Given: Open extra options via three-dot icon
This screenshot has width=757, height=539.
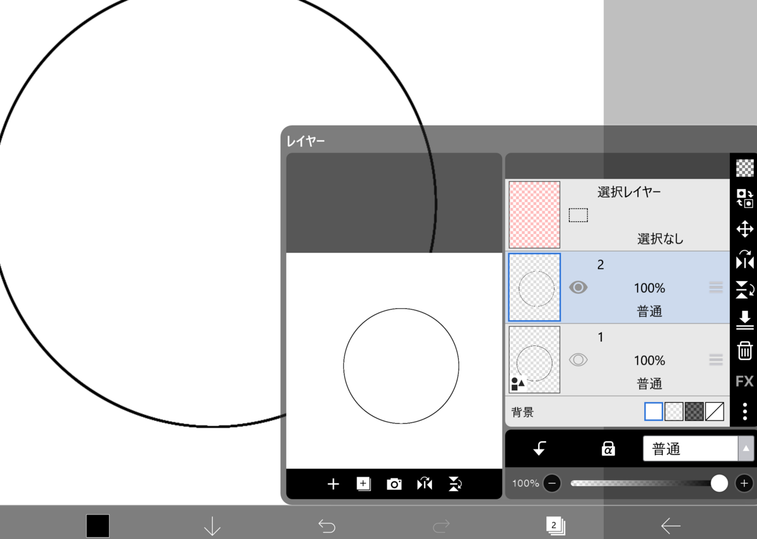Looking at the screenshot, I should (744, 412).
